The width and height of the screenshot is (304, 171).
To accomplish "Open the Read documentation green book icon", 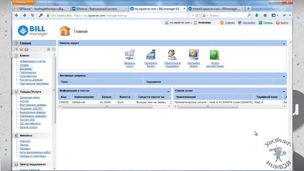I will tap(214, 55).
